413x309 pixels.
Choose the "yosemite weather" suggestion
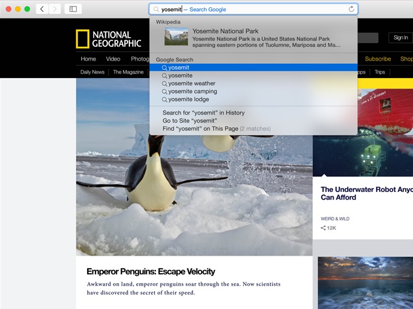pyautogui.click(x=192, y=84)
